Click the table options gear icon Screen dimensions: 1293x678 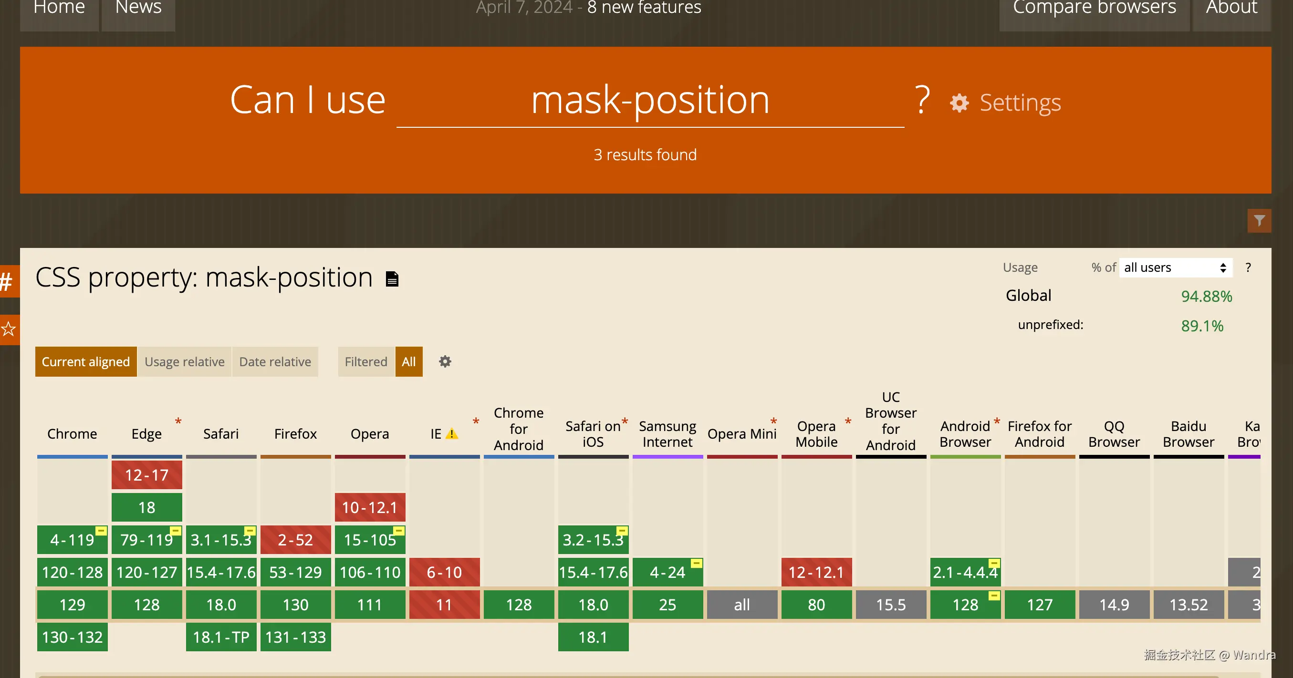445,361
